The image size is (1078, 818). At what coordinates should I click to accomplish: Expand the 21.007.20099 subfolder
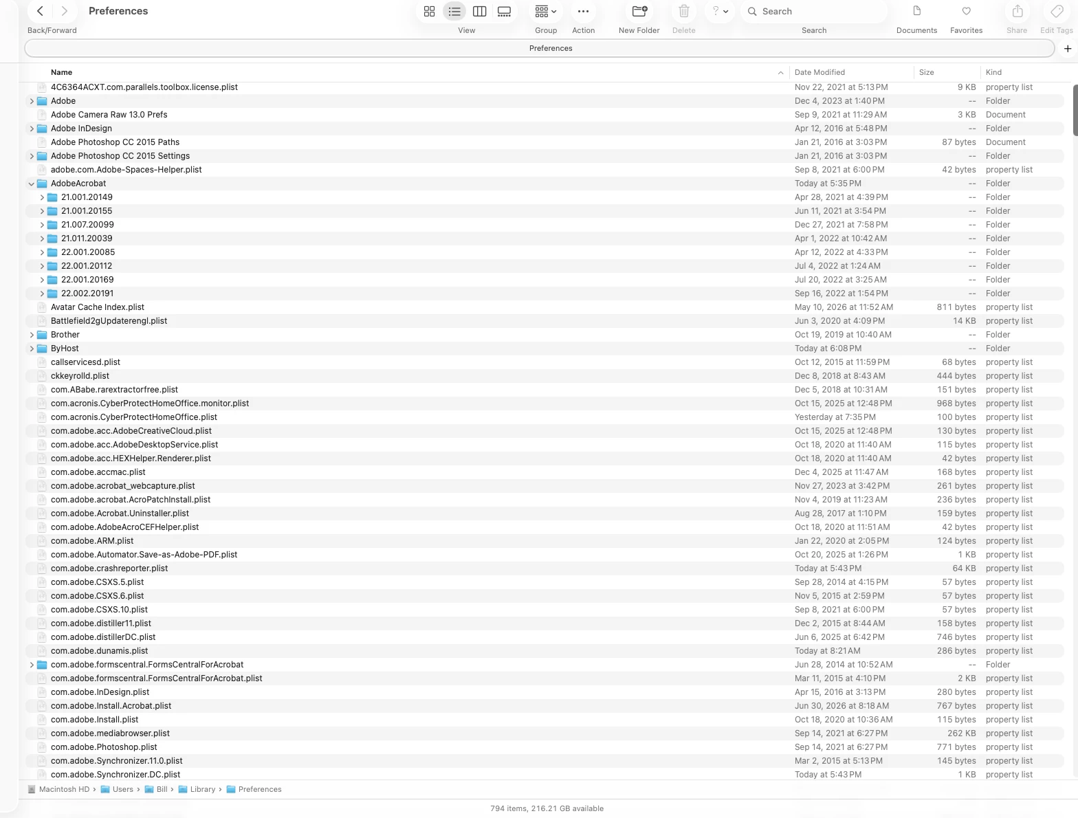[42, 225]
